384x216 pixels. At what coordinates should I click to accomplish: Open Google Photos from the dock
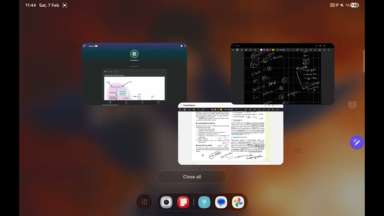tap(238, 202)
